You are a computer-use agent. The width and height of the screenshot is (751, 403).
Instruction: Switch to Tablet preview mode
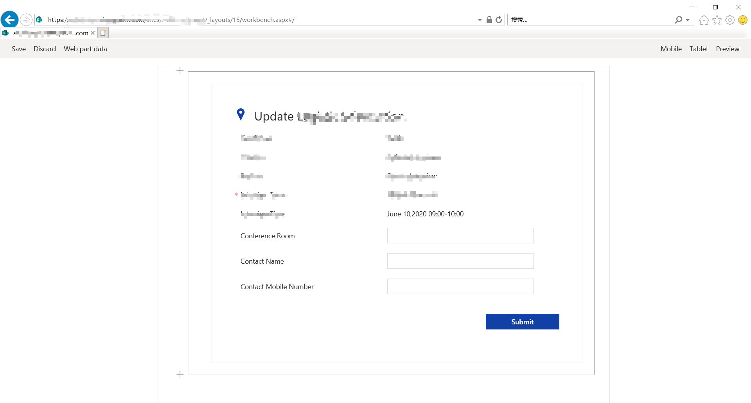[699, 49]
